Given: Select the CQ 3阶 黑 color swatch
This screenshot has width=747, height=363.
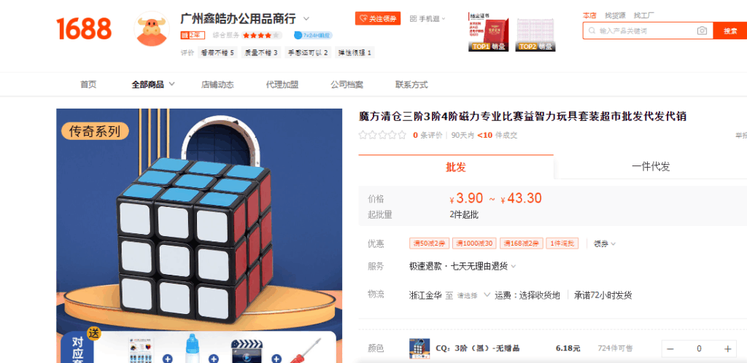Looking at the screenshot, I should (x=419, y=348).
